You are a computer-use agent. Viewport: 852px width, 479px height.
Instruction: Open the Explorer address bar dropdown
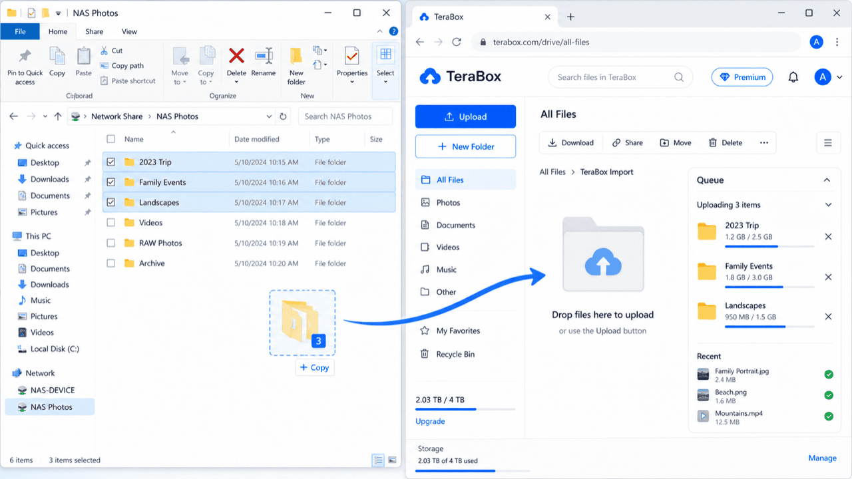269,116
